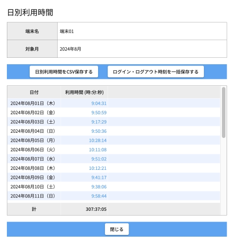Open usage time 9:58:44 for August 11

[x=99, y=196]
